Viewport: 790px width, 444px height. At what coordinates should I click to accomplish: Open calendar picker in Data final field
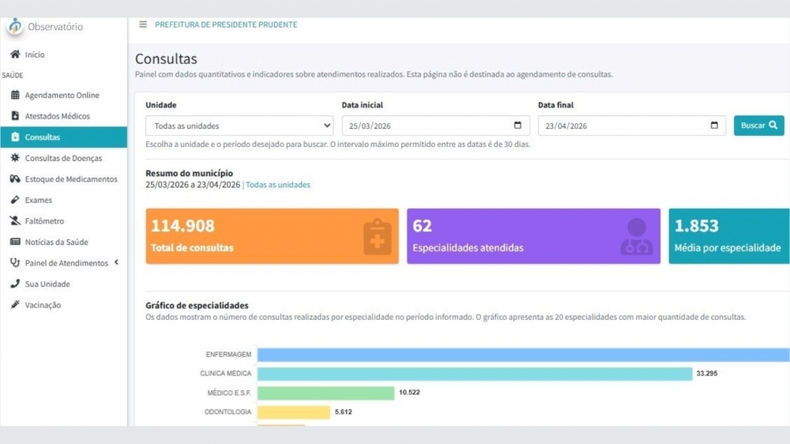[714, 125]
